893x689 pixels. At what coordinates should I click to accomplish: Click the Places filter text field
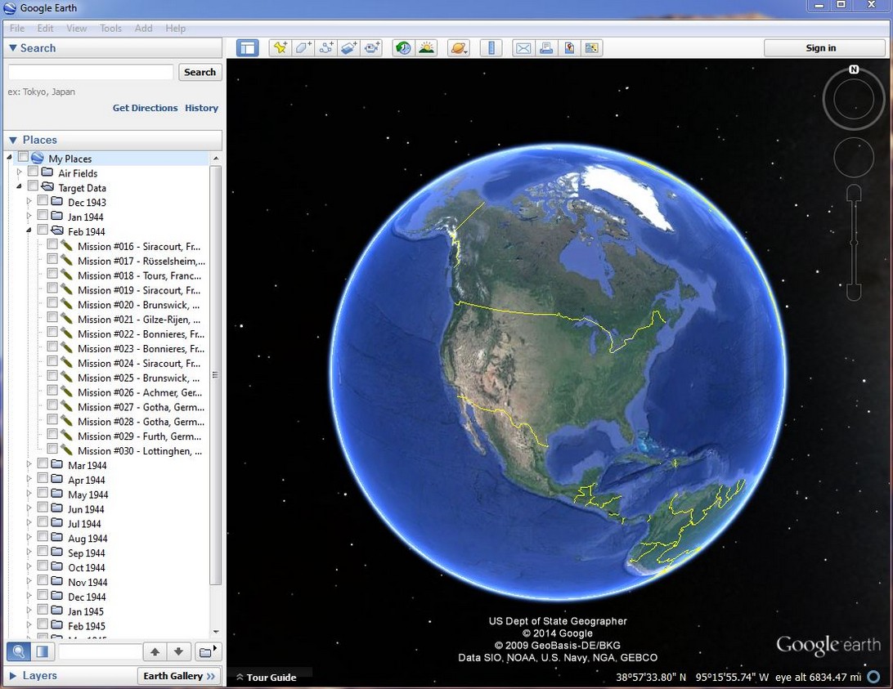[100, 651]
